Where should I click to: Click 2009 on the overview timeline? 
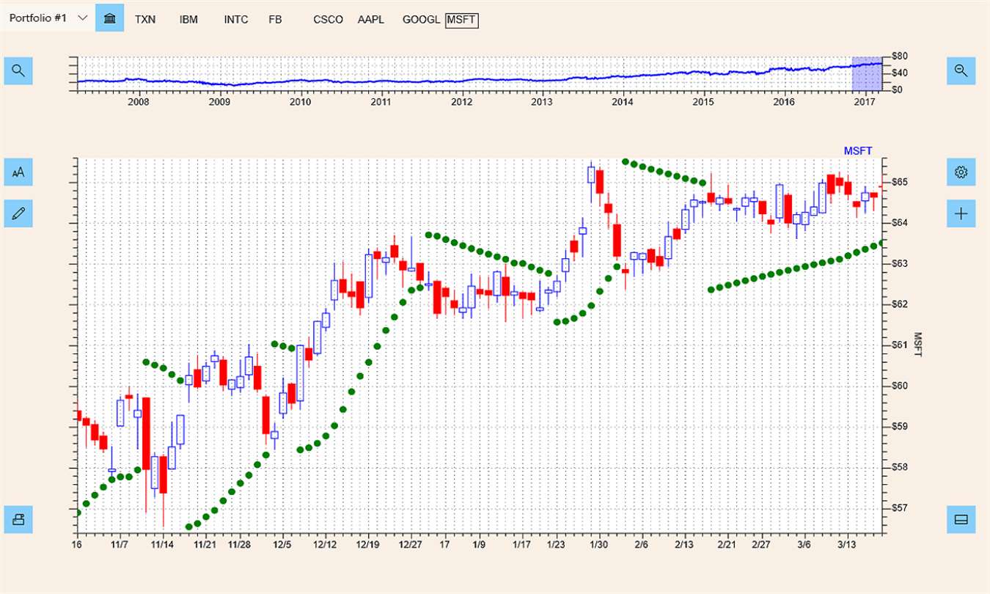[219, 103]
